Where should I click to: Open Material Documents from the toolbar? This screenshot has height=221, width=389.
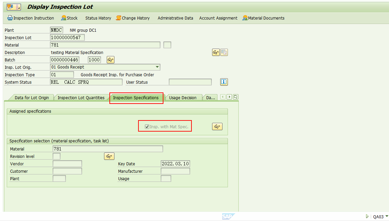263,18
